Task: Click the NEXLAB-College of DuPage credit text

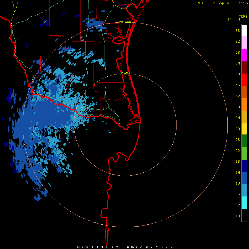Action: tap(221, 3)
